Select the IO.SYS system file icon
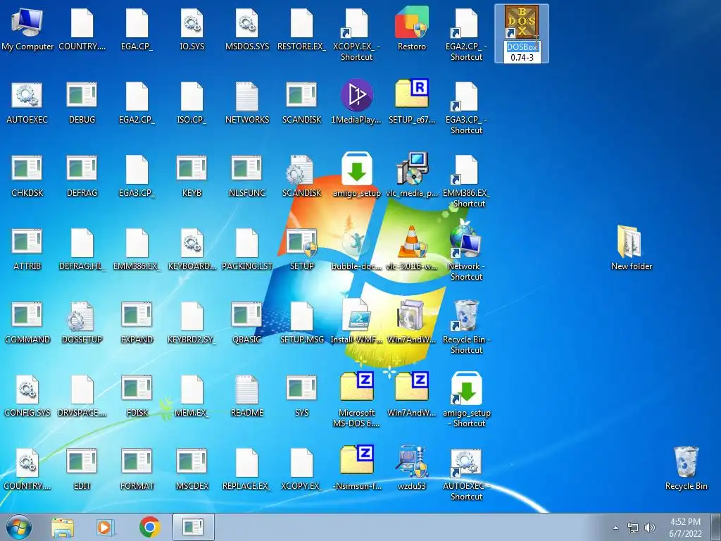 (x=192, y=23)
